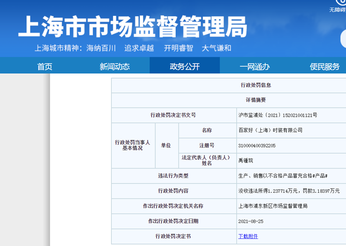
Task: Click the 注册号 label cell
Action: (x=207, y=146)
